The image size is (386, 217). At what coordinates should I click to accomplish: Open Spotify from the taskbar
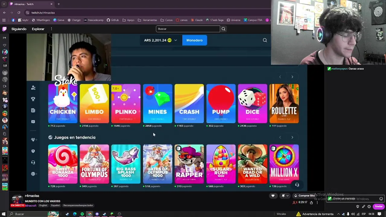pyautogui.click(x=82, y=214)
